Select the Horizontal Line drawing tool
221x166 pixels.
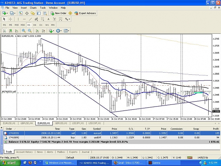point(24,19)
